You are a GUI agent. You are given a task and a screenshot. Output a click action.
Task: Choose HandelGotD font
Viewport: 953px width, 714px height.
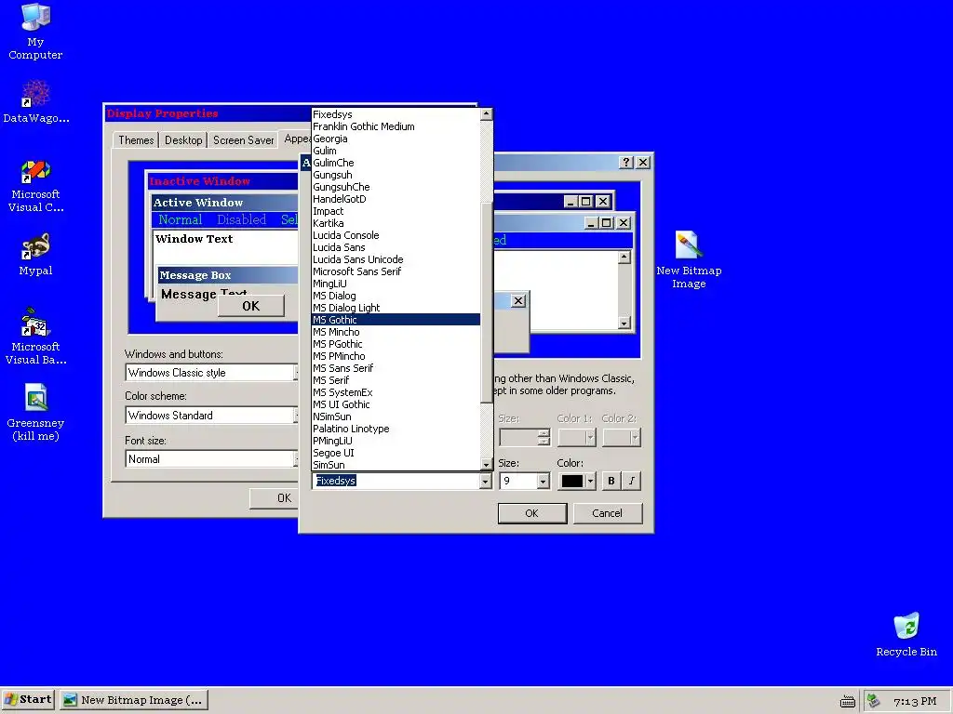point(396,199)
